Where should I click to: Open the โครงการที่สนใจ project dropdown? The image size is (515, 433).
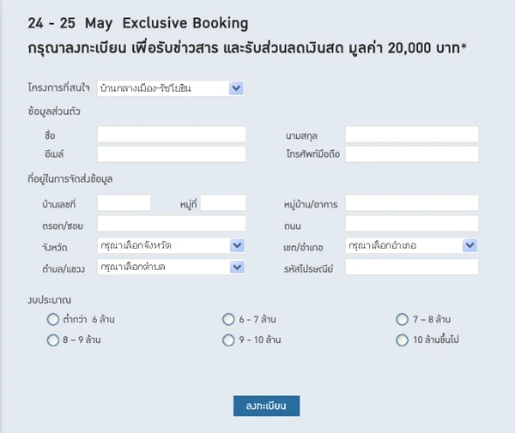click(171, 88)
